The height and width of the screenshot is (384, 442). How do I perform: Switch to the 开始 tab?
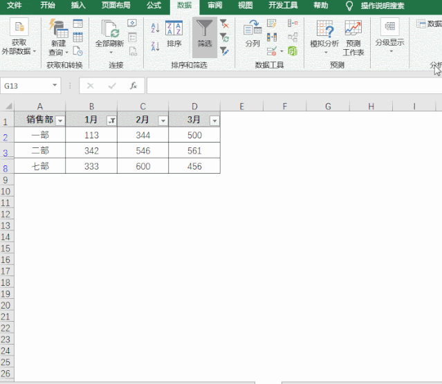[48, 6]
